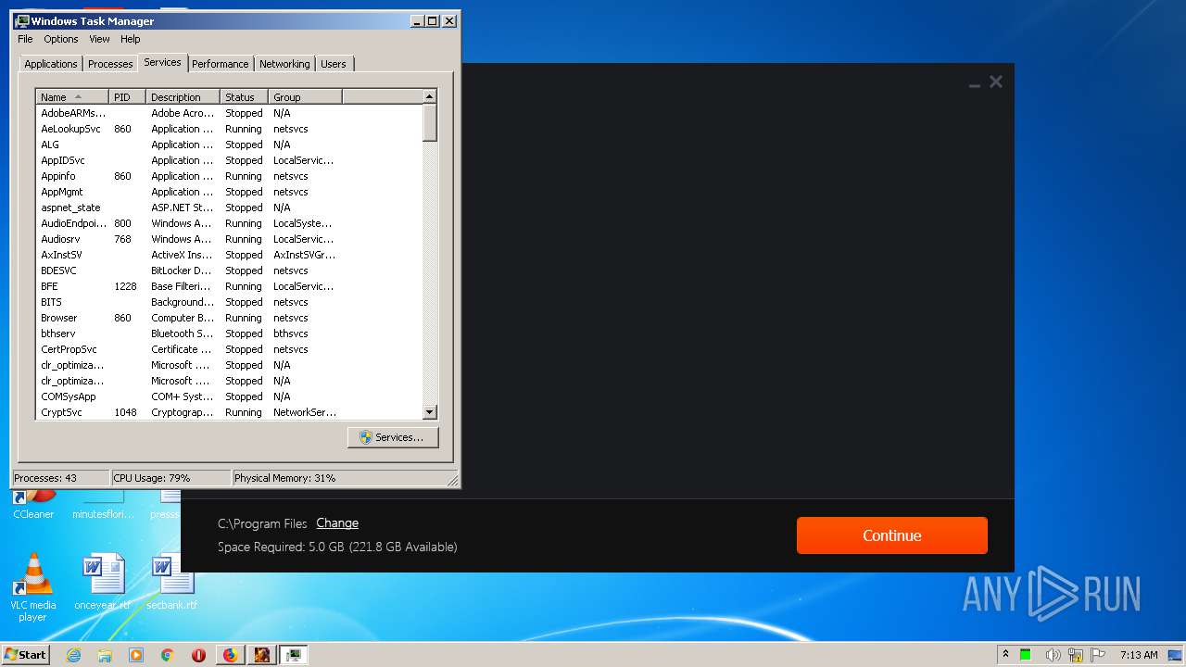Switch to the Users tab
Viewport: 1186px width, 667px height.
coord(334,64)
